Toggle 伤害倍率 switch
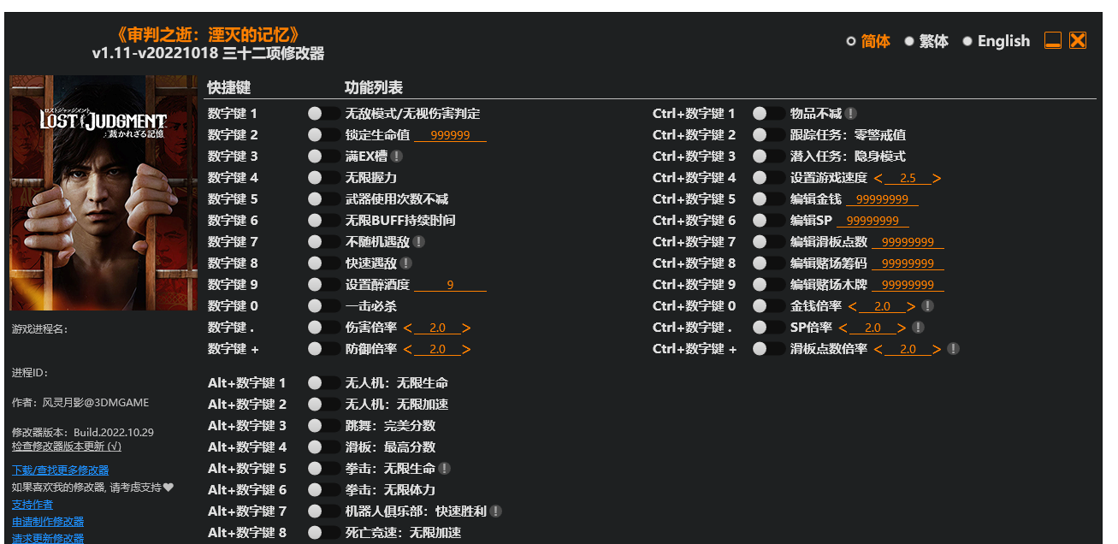The image size is (1118, 544). [x=323, y=328]
